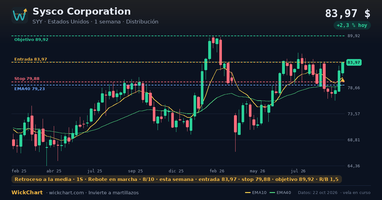Click the Entrada 83,97 label
The image size is (382, 200).
(31, 59)
